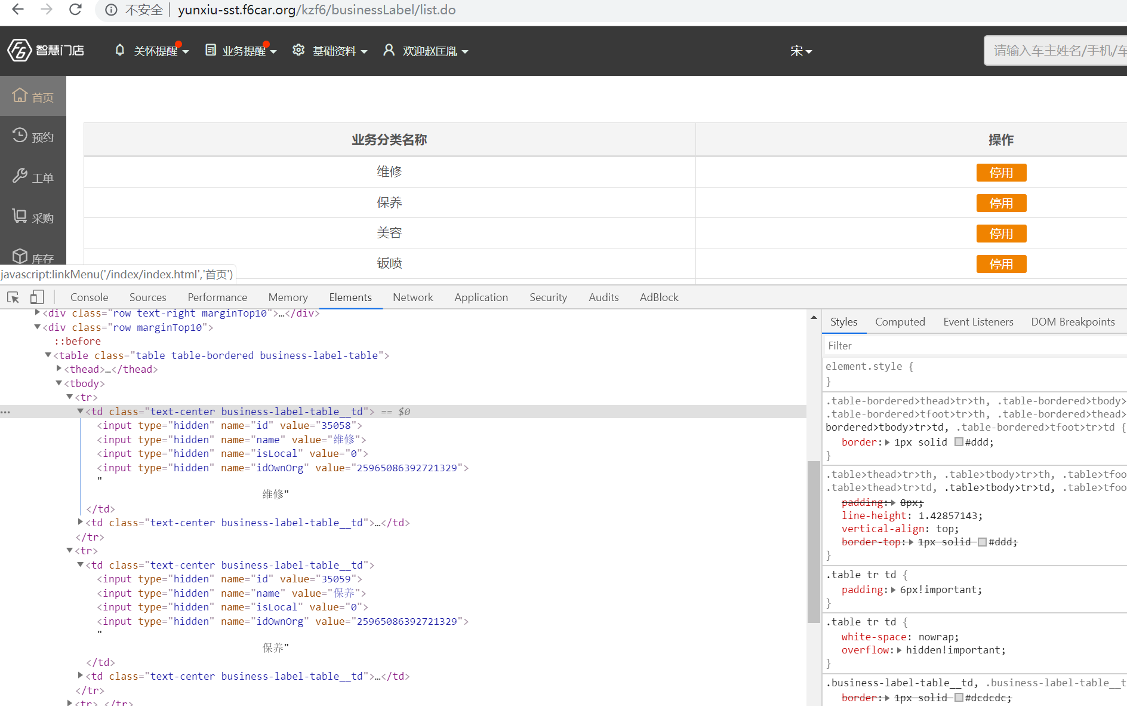The image size is (1127, 706).
Task: Select the input with value 35059
Action: click(x=229, y=579)
